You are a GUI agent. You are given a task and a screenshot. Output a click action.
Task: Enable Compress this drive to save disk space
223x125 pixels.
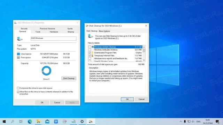pyautogui.click(x=18, y=88)
